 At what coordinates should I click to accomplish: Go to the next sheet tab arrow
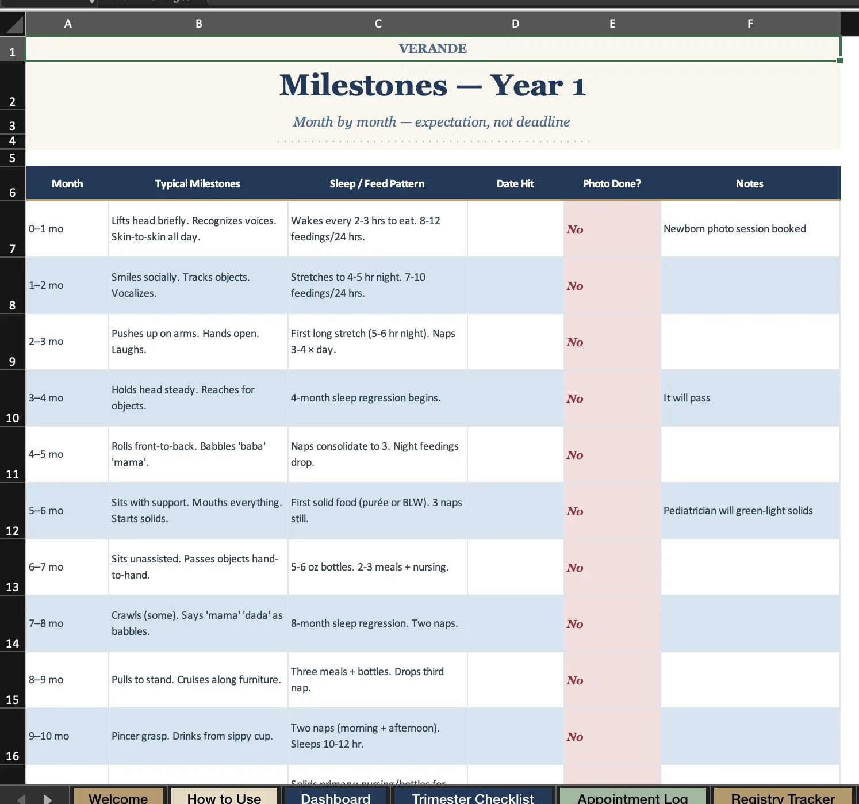pos(48,798)
